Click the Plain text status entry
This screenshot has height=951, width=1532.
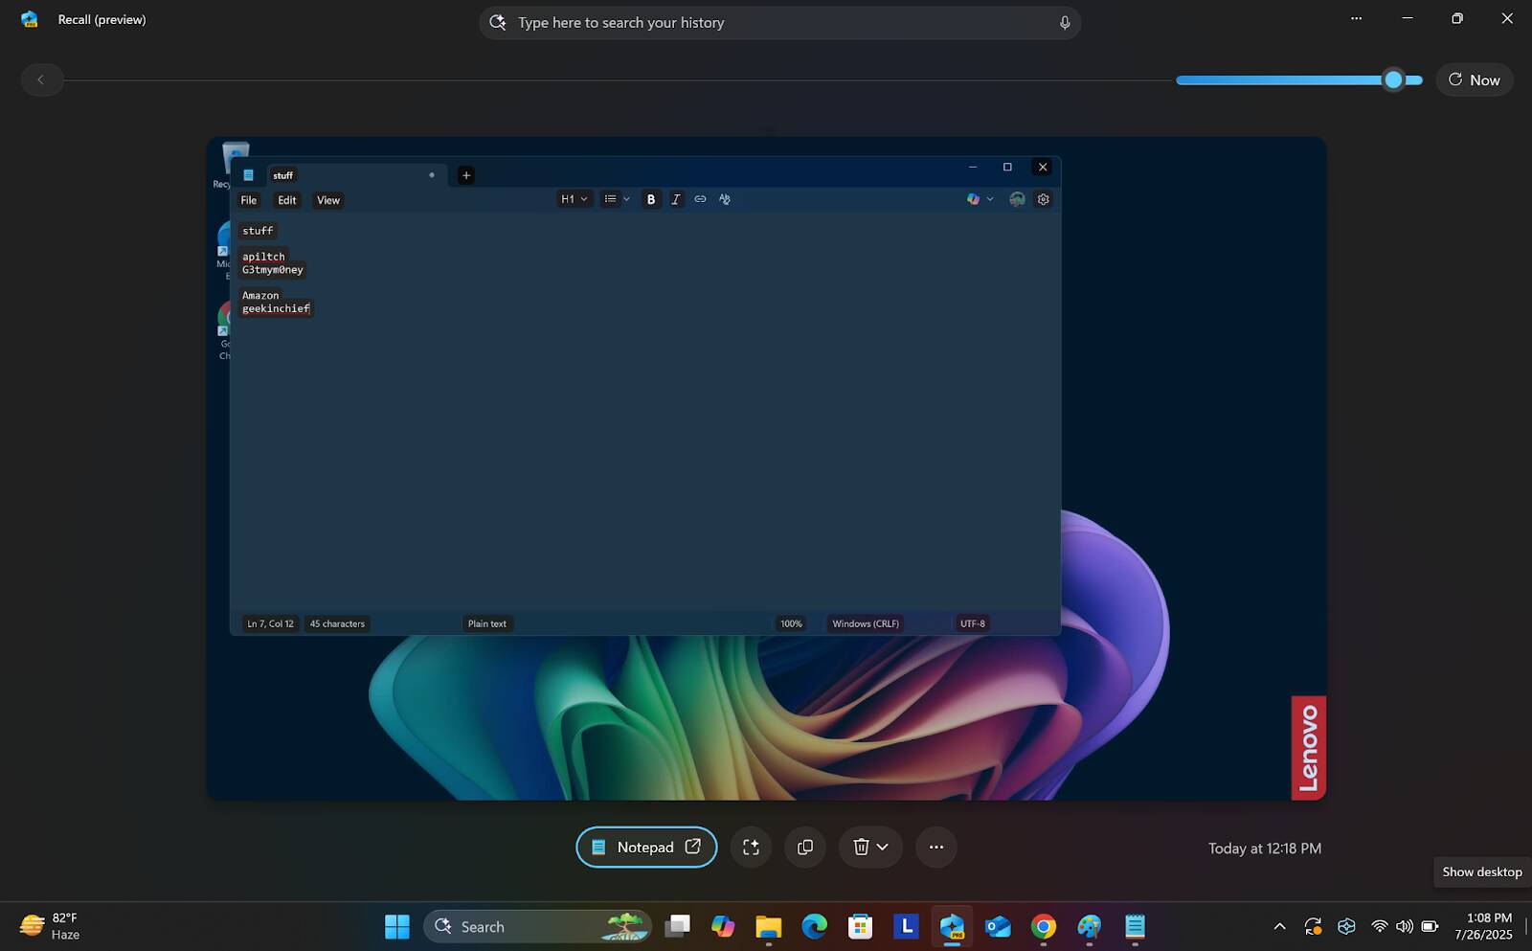(x=487, y=623)
